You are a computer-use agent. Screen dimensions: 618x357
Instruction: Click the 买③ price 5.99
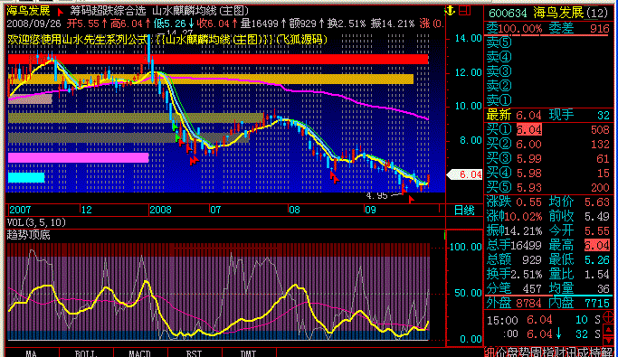[529, 159]
